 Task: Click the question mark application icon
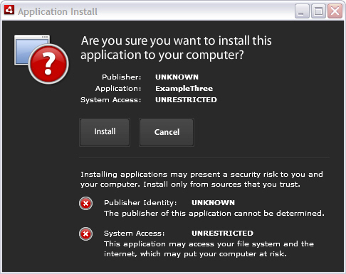(41, 60)
